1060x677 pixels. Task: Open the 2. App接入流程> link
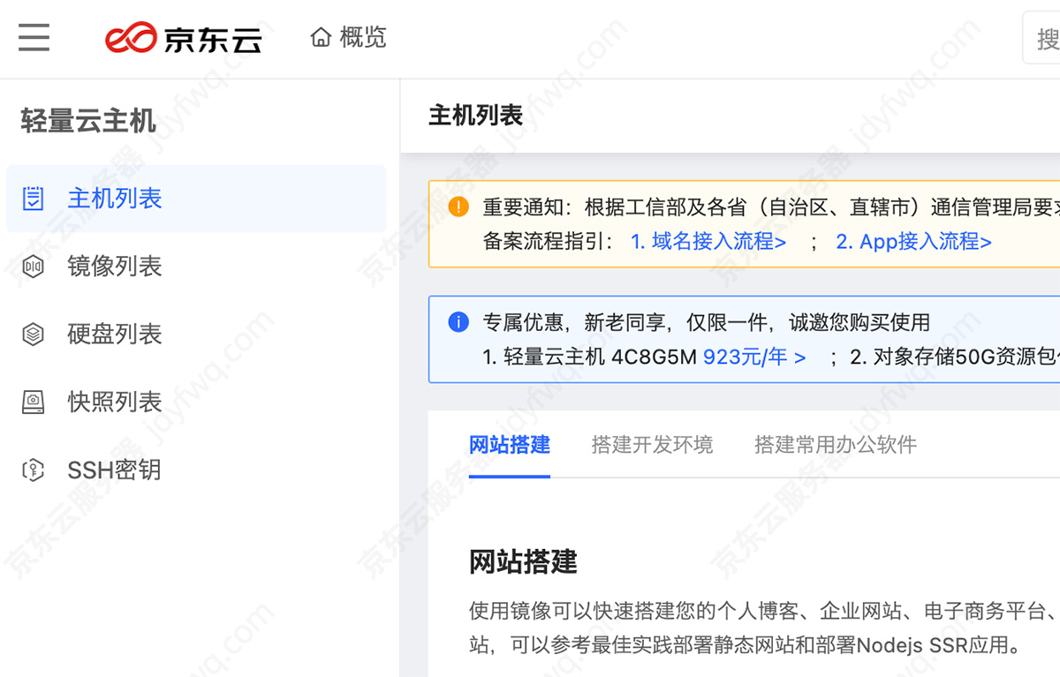coord(913,242)
